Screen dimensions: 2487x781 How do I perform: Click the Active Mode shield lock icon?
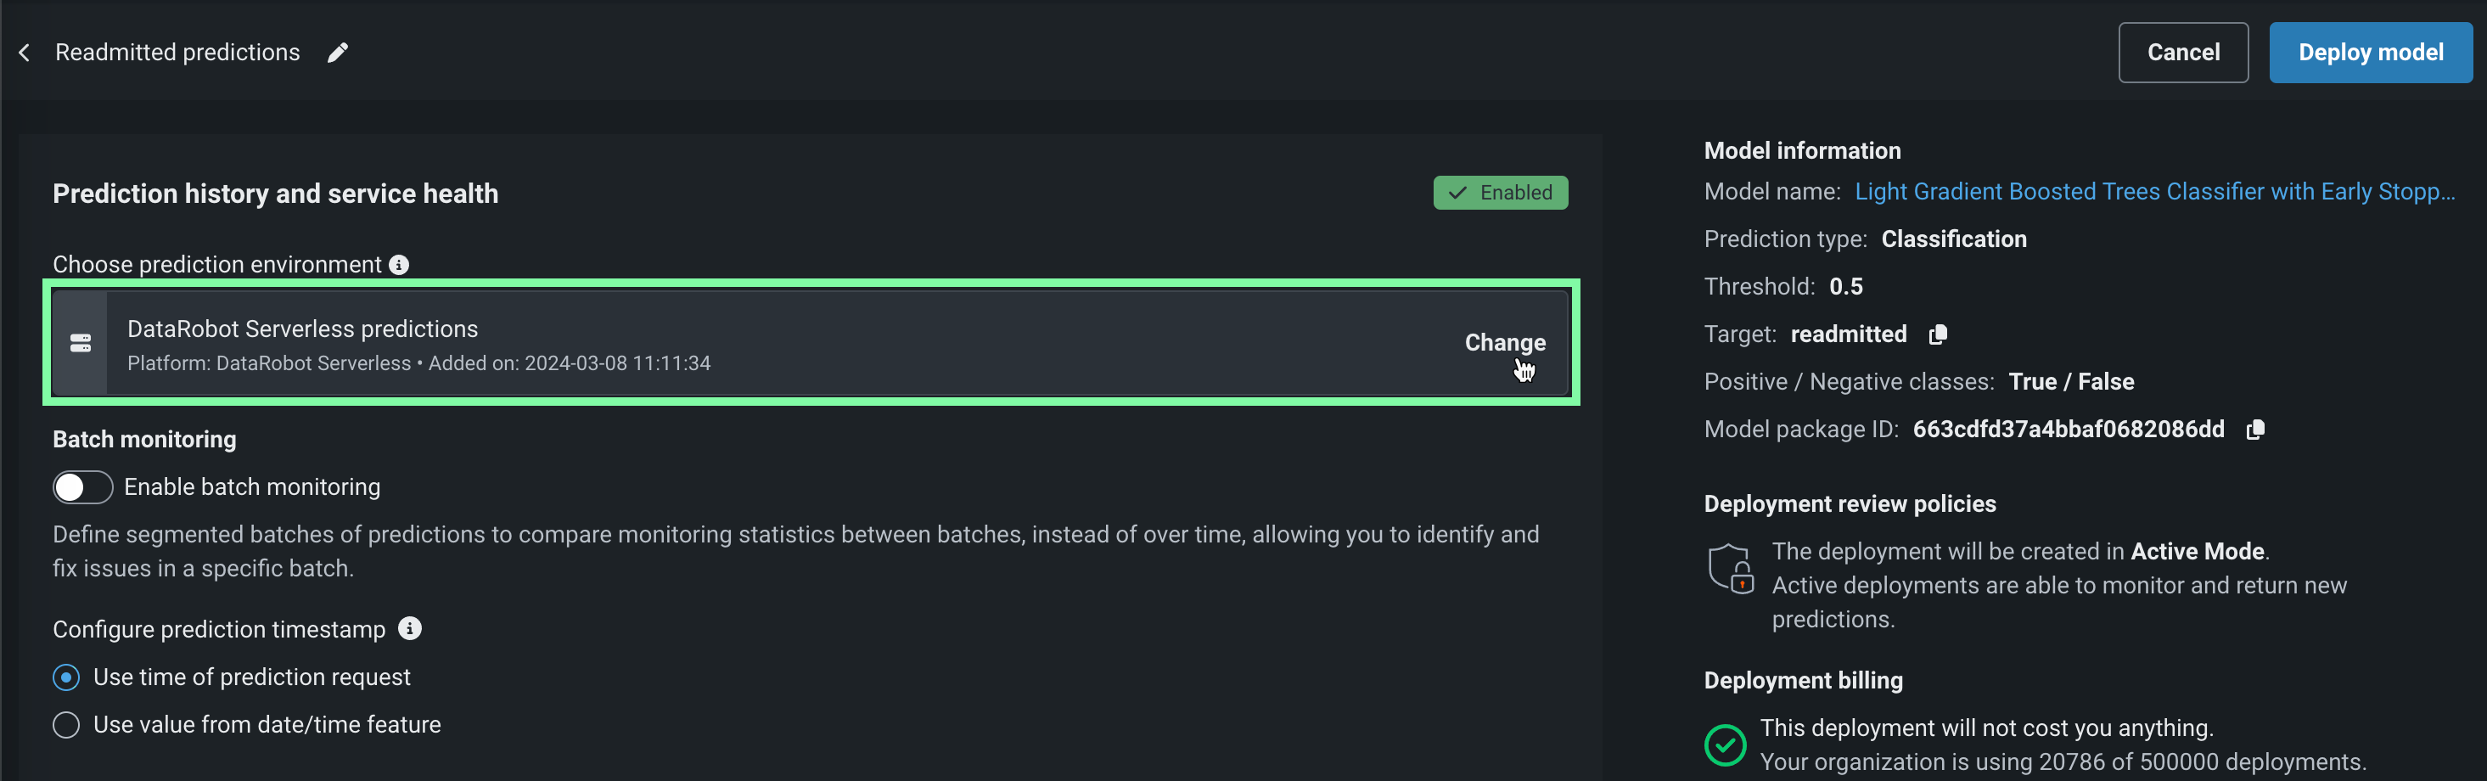[1730, 569]
